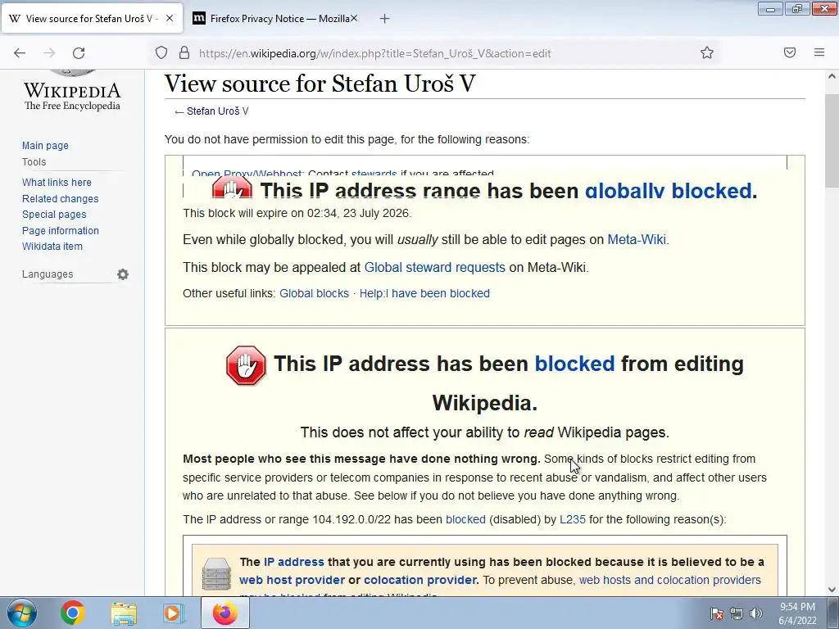Screen dimensions: 839x629
Task: Open the Firefox hamburger menu
Action: tap(819, 52)
